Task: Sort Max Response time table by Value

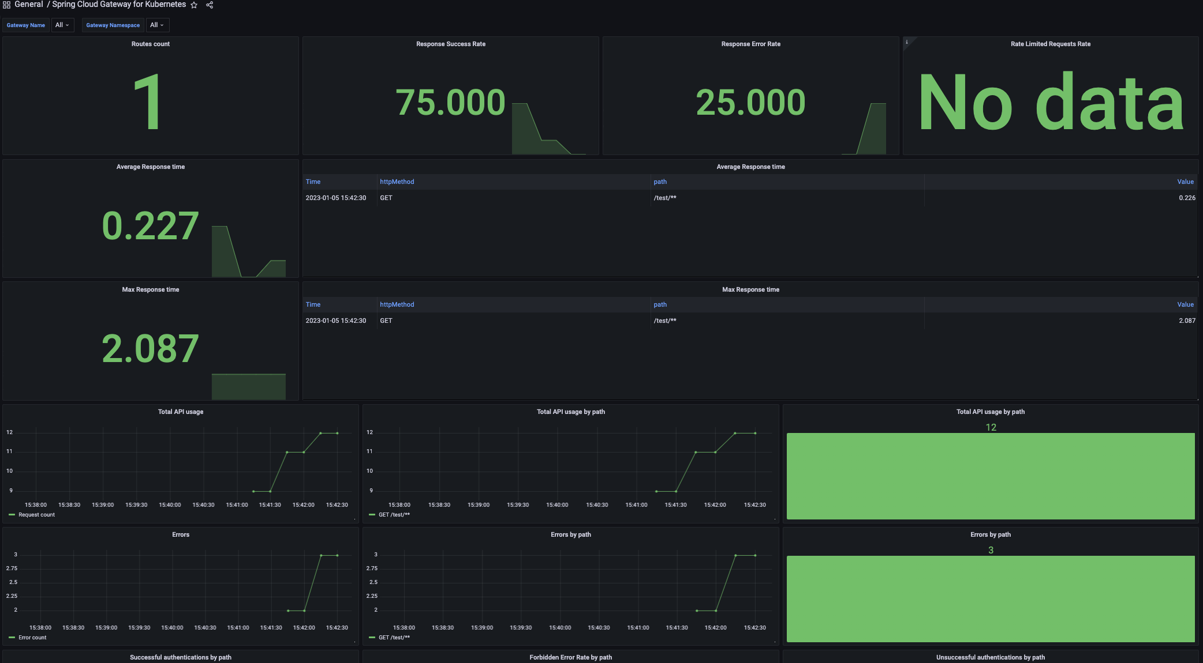Action: click(1185, 304)
